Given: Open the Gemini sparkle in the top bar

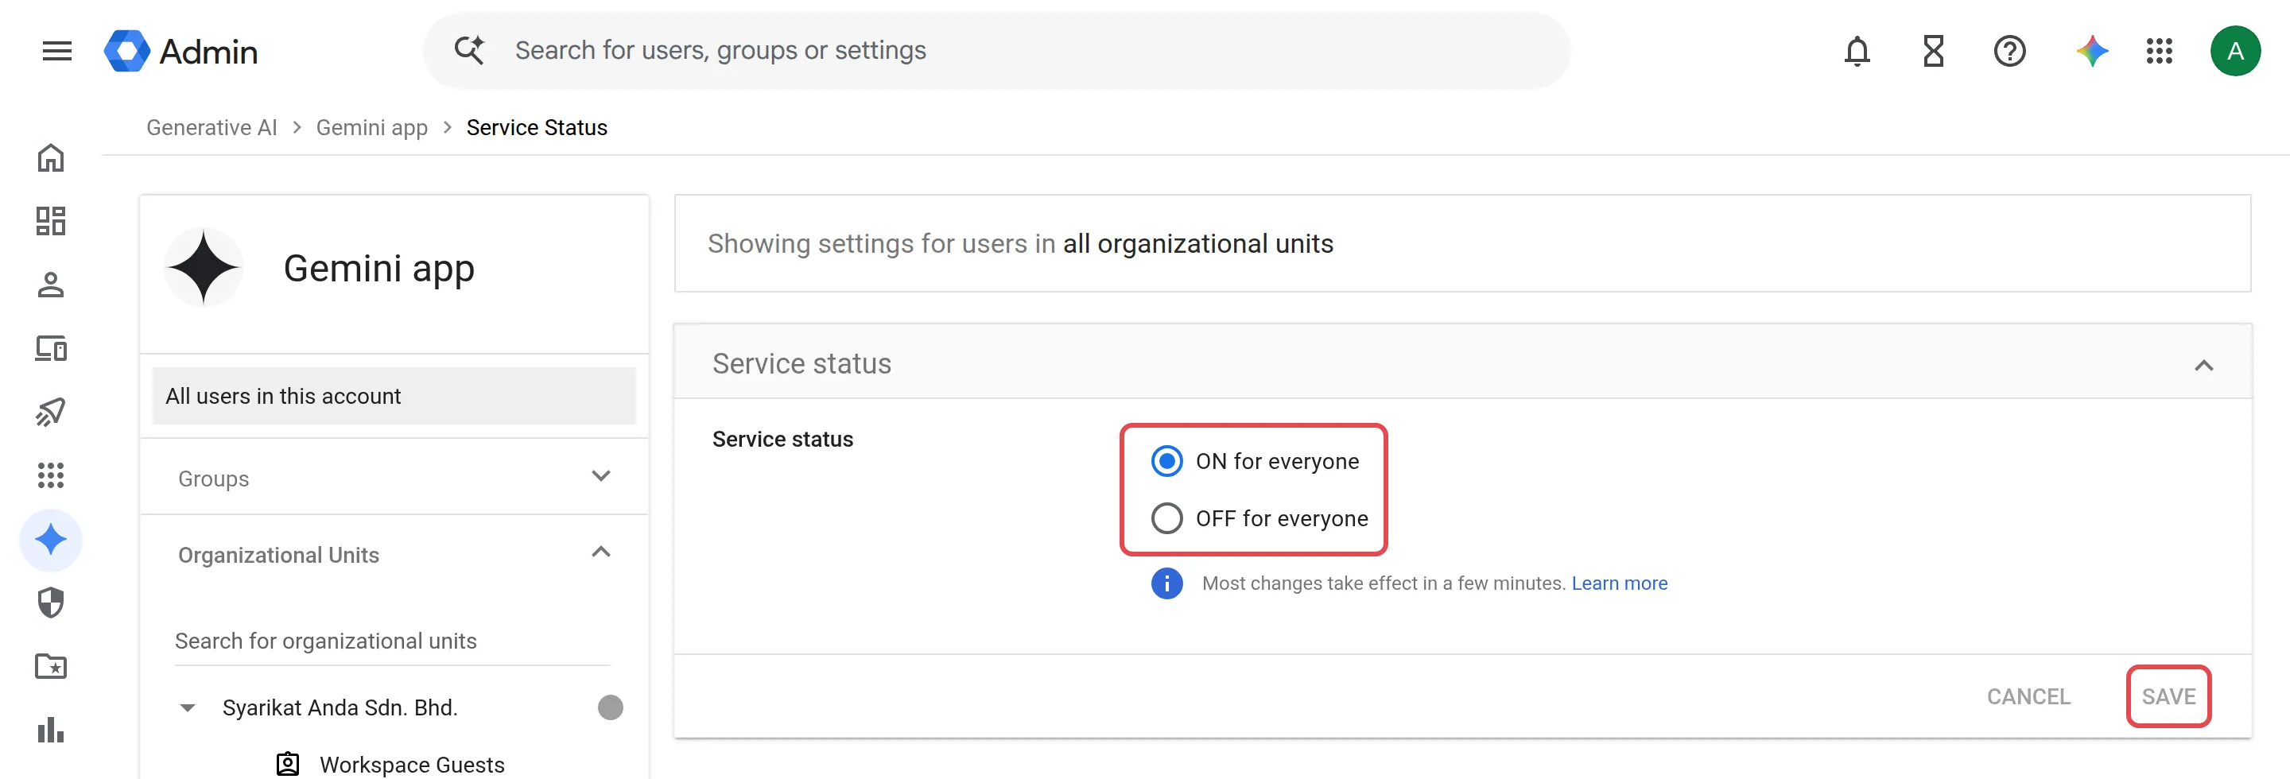Looking at the screenshot, I should (x=2092, y=52).
